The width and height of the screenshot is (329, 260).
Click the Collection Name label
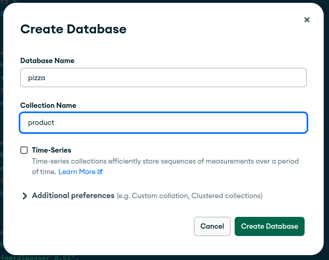(x=48, y=105)
